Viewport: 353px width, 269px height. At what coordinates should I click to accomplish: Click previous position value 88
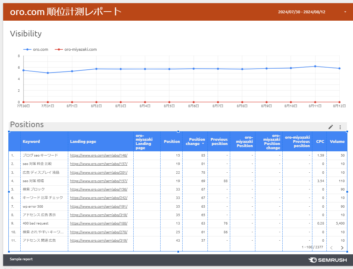(x=226, y=181)
